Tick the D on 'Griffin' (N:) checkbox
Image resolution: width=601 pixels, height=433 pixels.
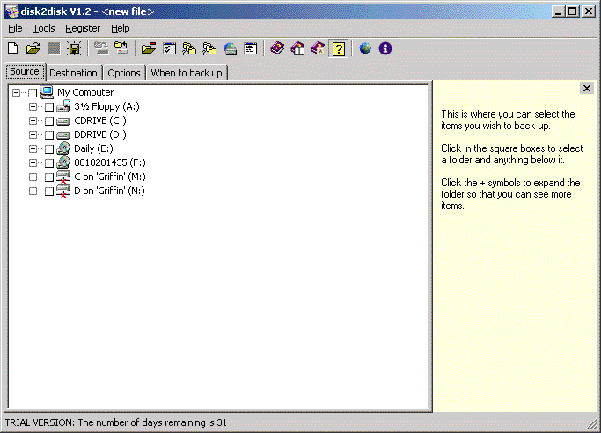click(49, 191)
